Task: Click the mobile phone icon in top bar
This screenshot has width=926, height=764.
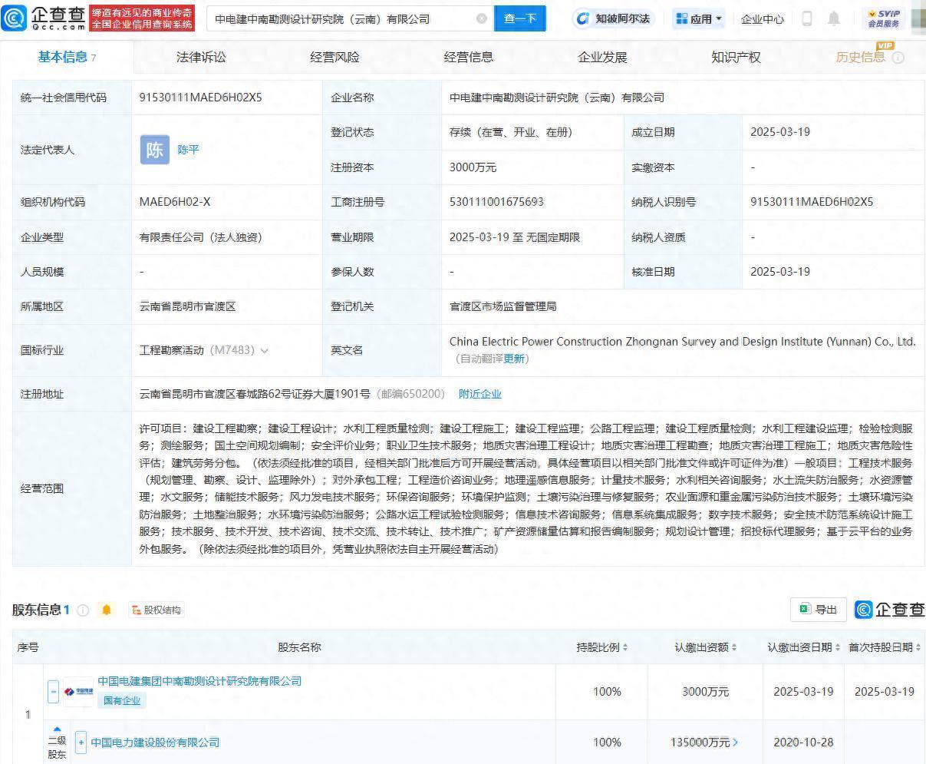Action: (807, 18)
